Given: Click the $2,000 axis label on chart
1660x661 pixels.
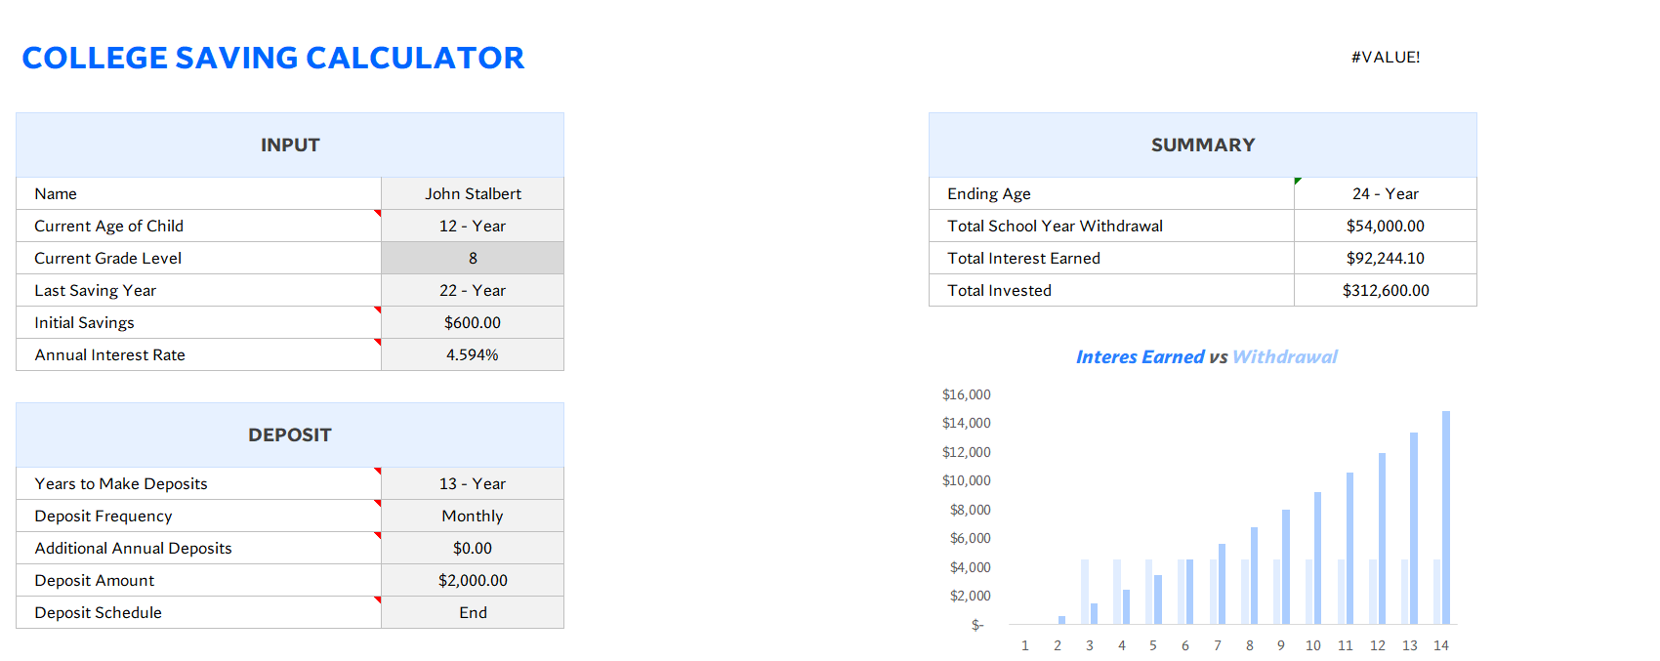Looking at the screenshot, I should click(971, 596).
